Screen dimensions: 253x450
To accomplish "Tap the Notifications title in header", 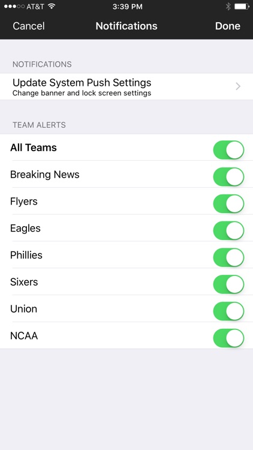I will point(126,26).
